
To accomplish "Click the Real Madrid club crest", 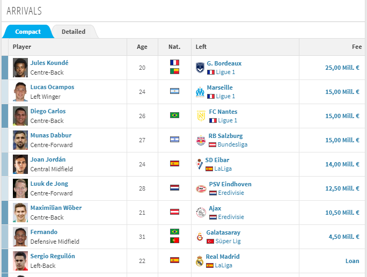I will click(x=200, y=261).
